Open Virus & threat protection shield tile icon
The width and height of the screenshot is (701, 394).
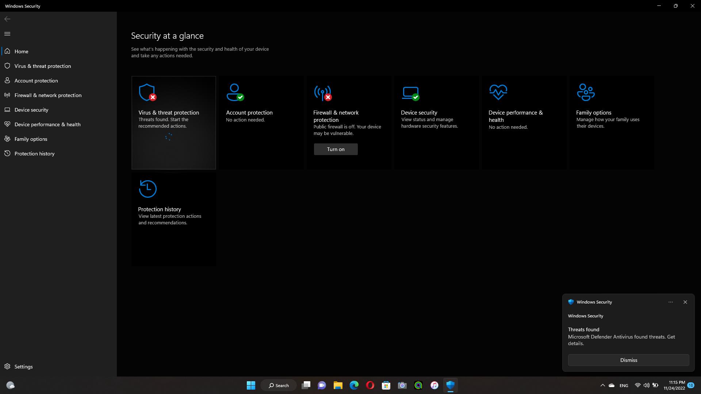[147, 92]
